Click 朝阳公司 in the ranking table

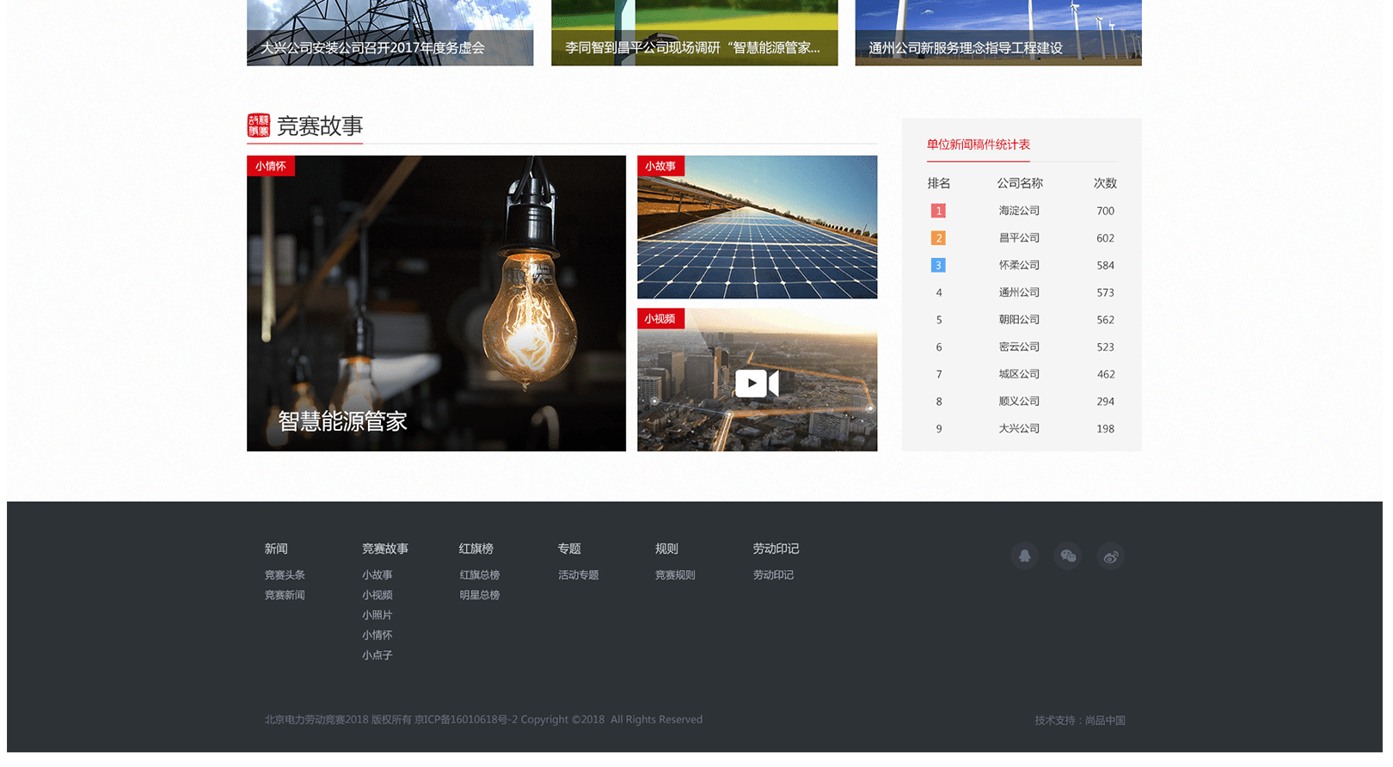[x=1019, y=320]
